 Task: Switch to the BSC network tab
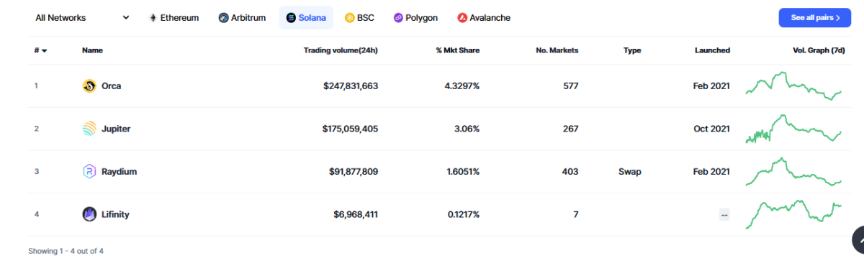(x=359, y=18)
